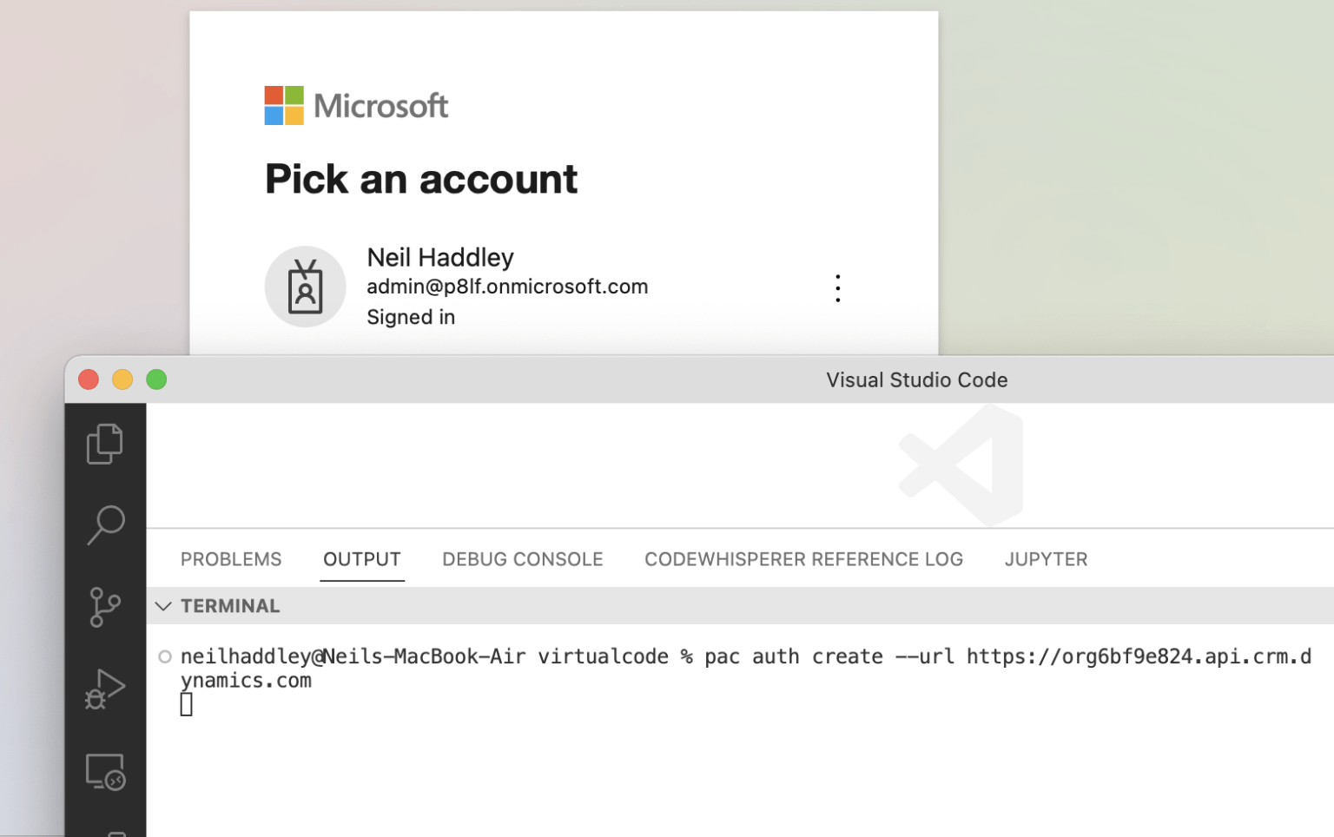Open the Explorer view in activity bar

(105, 444)
